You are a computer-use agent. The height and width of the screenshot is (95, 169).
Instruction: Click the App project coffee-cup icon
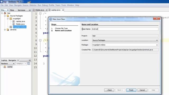pos(5,13)
